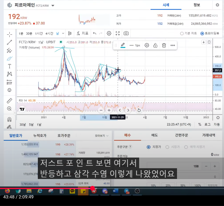Delete the selected drawing with trash icon

coord(164,45)
